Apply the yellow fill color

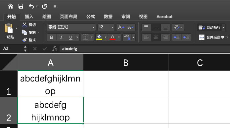click(99, 37)
